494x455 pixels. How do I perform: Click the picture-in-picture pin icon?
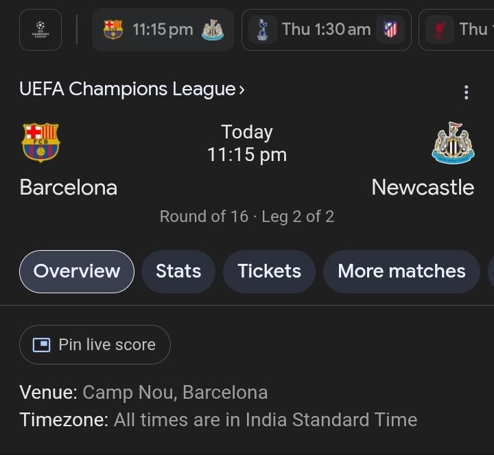click(x=42, y=345)
